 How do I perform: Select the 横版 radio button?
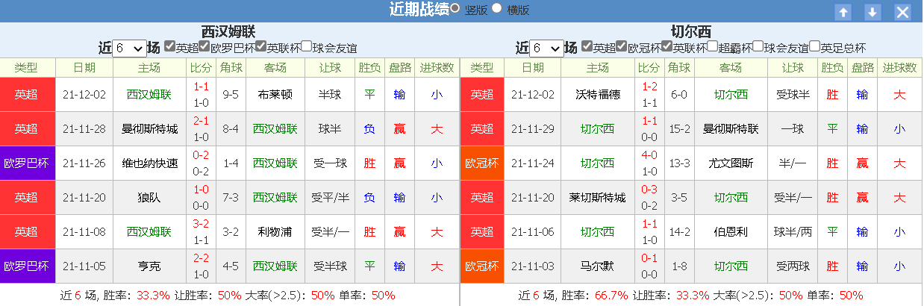click(x=497, y=8)
